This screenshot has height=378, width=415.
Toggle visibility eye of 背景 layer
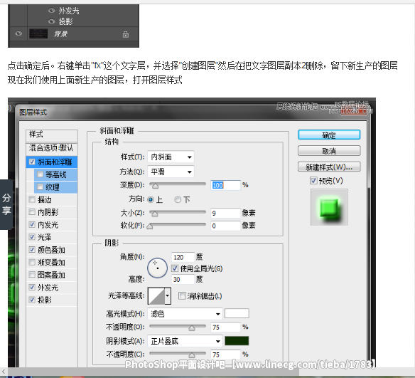(18, 33)
